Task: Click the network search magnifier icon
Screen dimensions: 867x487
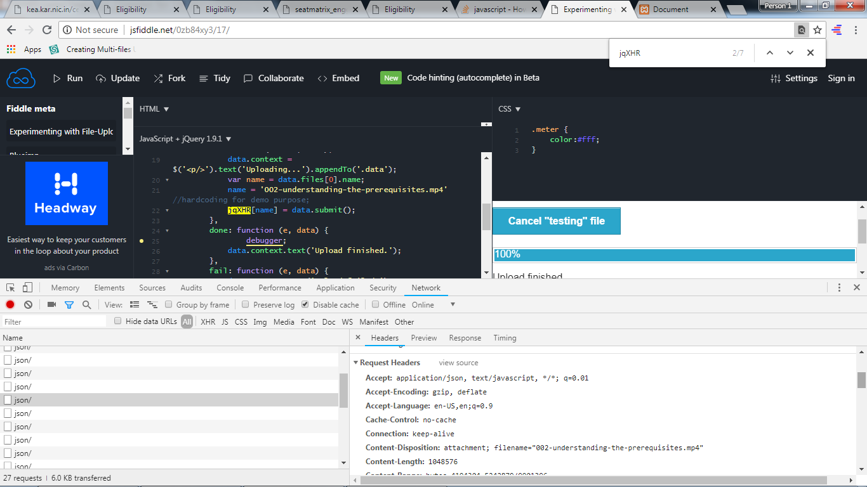Action: coord(87,305)
